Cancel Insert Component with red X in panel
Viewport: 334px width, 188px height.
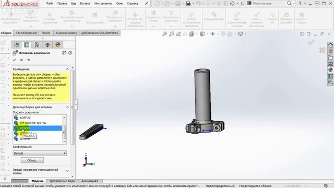21,60
